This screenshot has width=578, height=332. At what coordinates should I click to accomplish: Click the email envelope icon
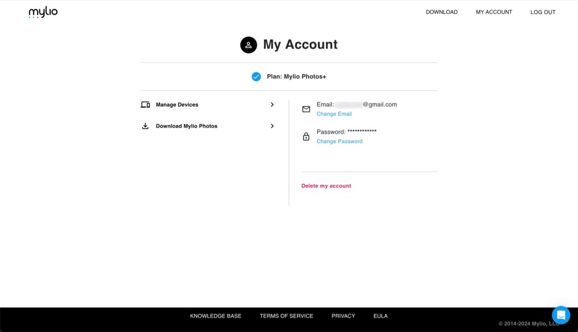[x=306, y=109]
